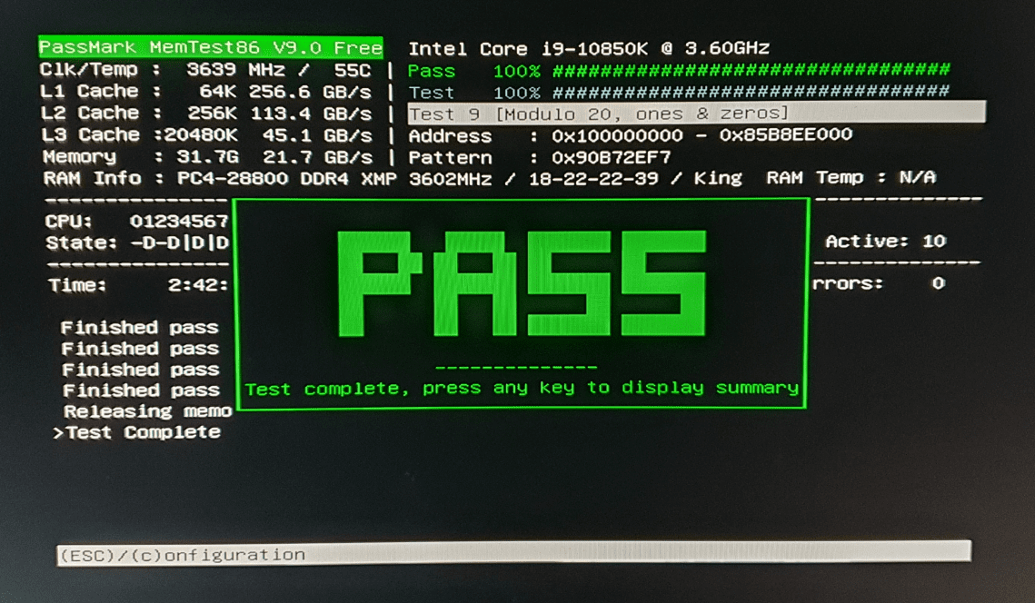The height and width of the screenshot is (603, 1035).
Task: Click the L1 Cache 256.6 GB/s entry
Action: [x=206, y=92]
